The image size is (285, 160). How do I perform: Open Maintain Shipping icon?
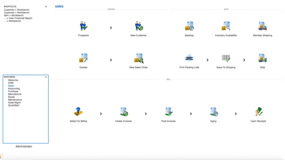263,26
